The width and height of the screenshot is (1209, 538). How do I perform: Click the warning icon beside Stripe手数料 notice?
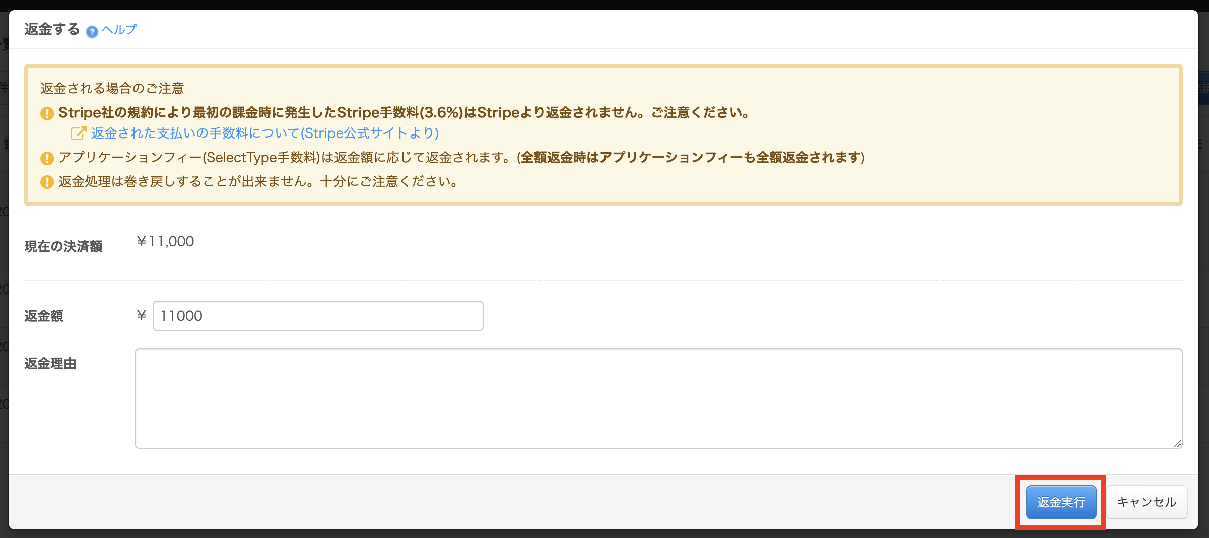tap(47, 113)
